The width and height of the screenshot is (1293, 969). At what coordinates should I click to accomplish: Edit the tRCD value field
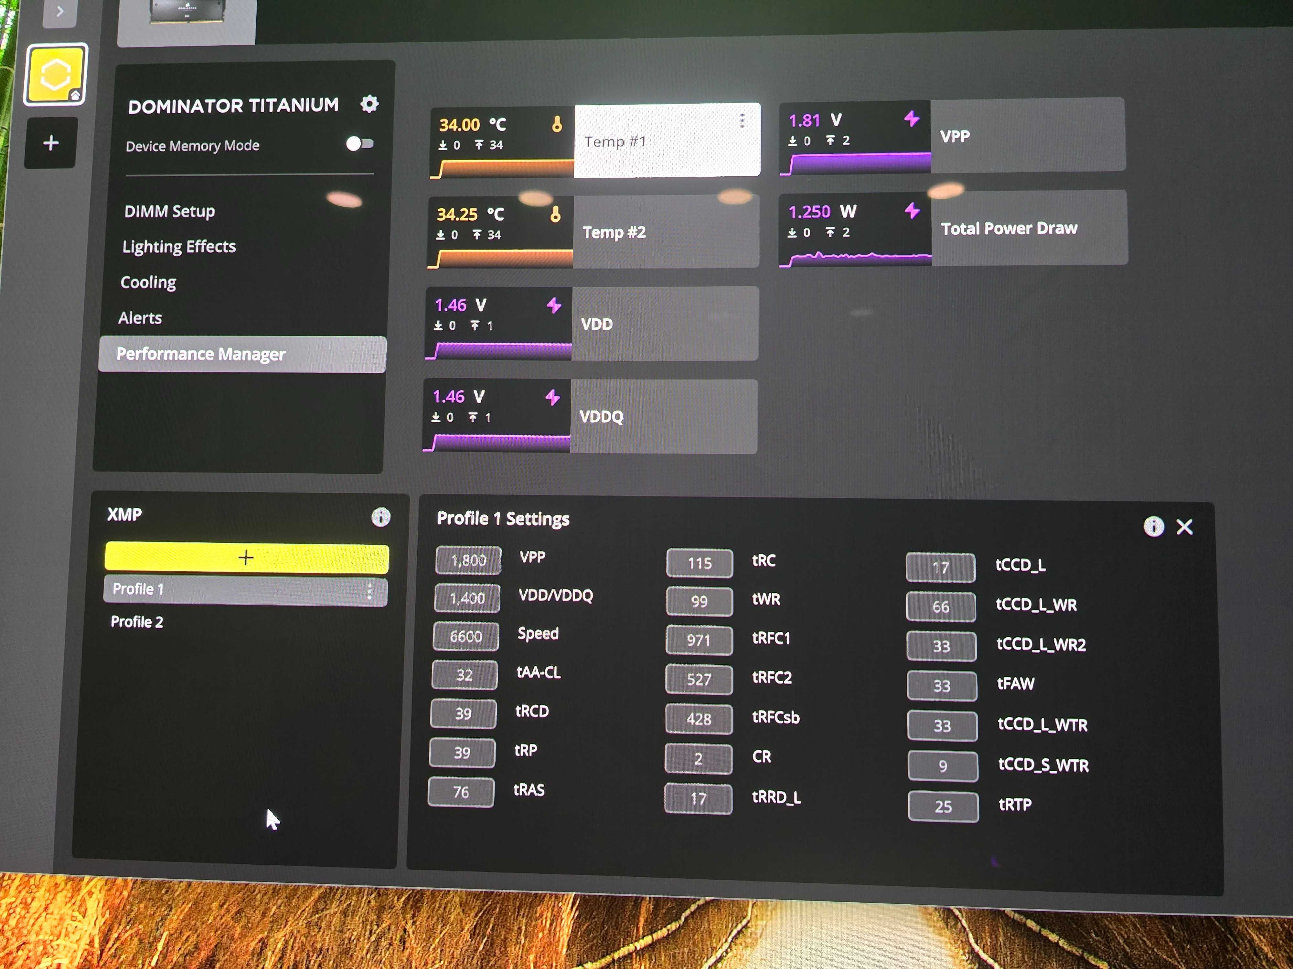click(464, 714)
